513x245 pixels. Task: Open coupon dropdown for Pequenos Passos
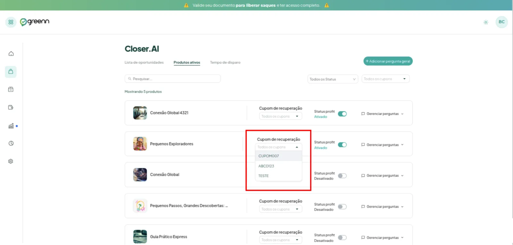(x=281, y=209)
